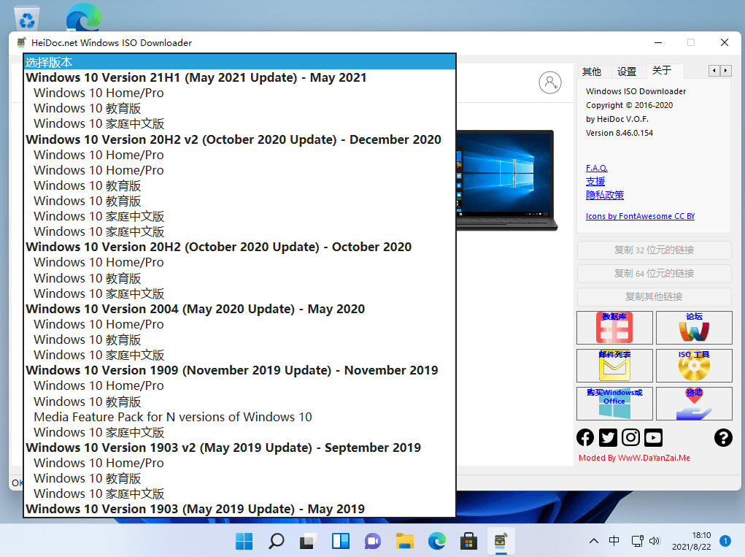Open the Windows Start button on taskbar
The width and height of the screenshot is (745, 557).
(244, 541)
